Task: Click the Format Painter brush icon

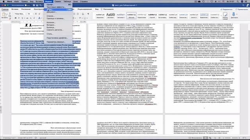Action: [10, 19]
